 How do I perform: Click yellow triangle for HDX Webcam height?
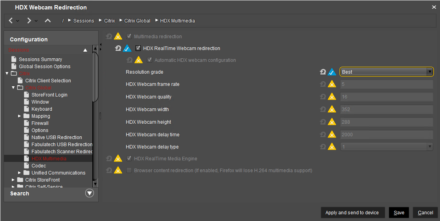pyautogui.click(x=332, y=122)
